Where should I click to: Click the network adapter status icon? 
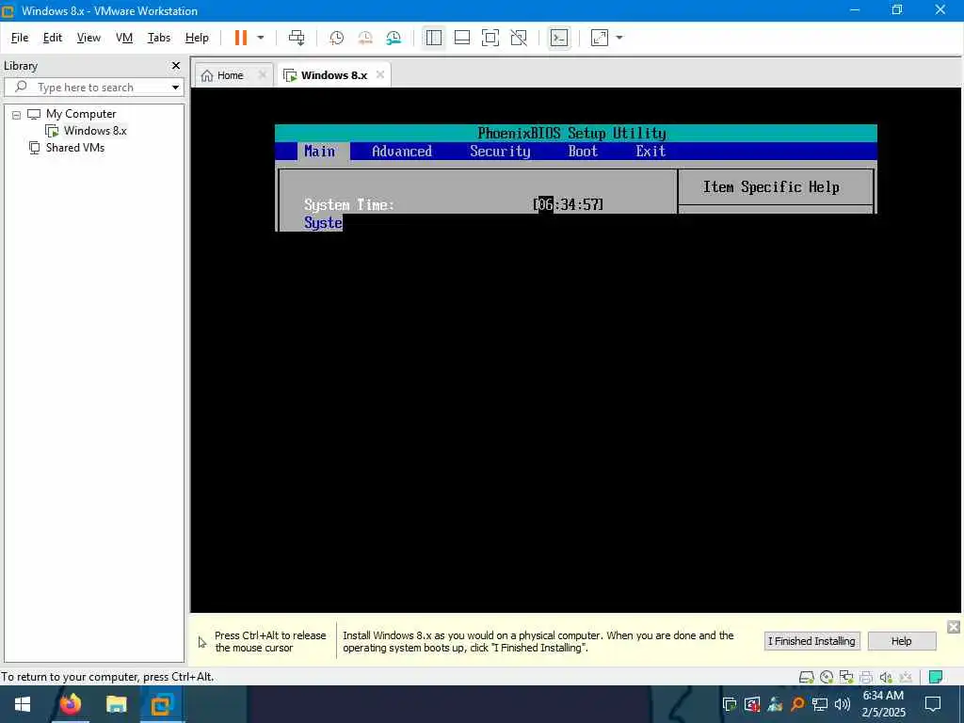pos(846,677)
